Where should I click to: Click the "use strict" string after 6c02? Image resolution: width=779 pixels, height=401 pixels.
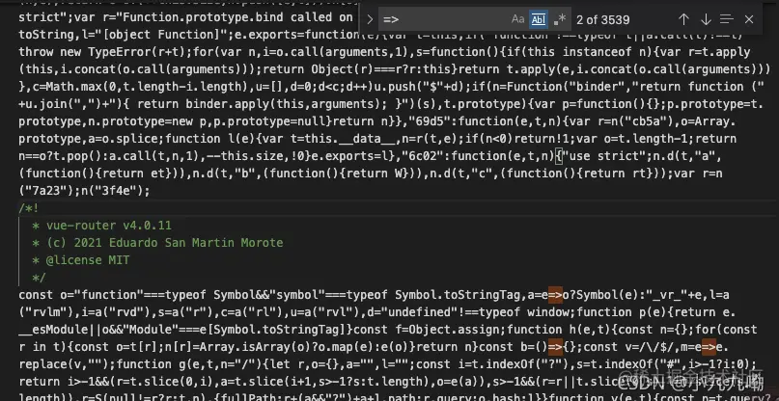[605, 156]
